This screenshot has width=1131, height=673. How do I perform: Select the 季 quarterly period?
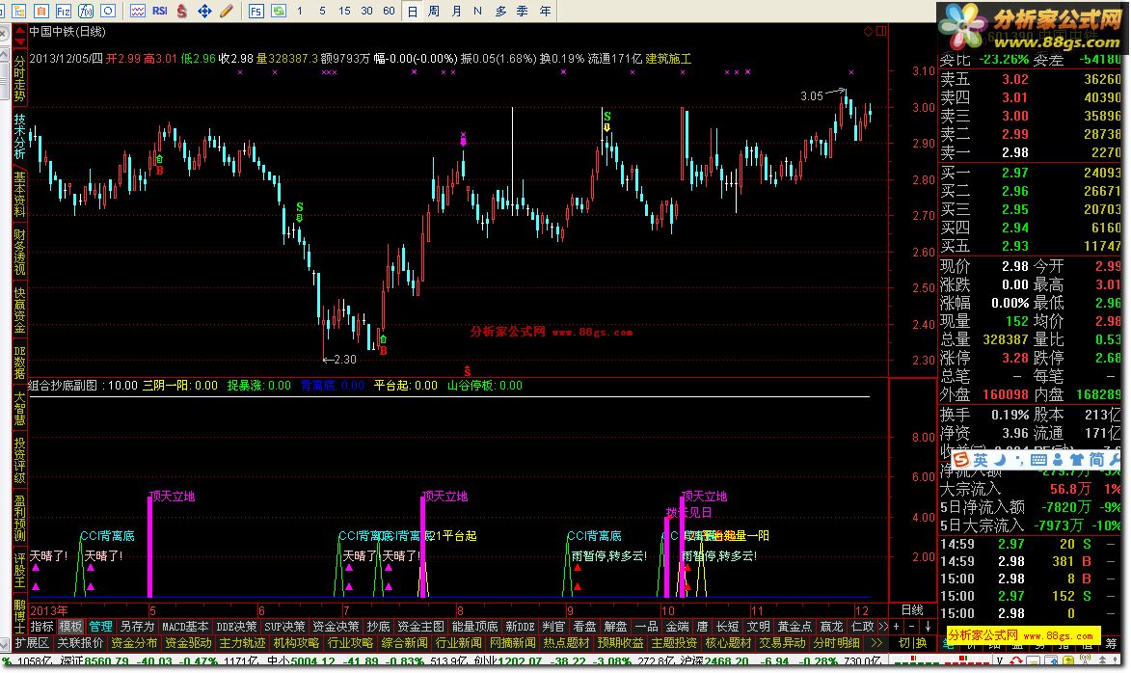click(523, 11)
